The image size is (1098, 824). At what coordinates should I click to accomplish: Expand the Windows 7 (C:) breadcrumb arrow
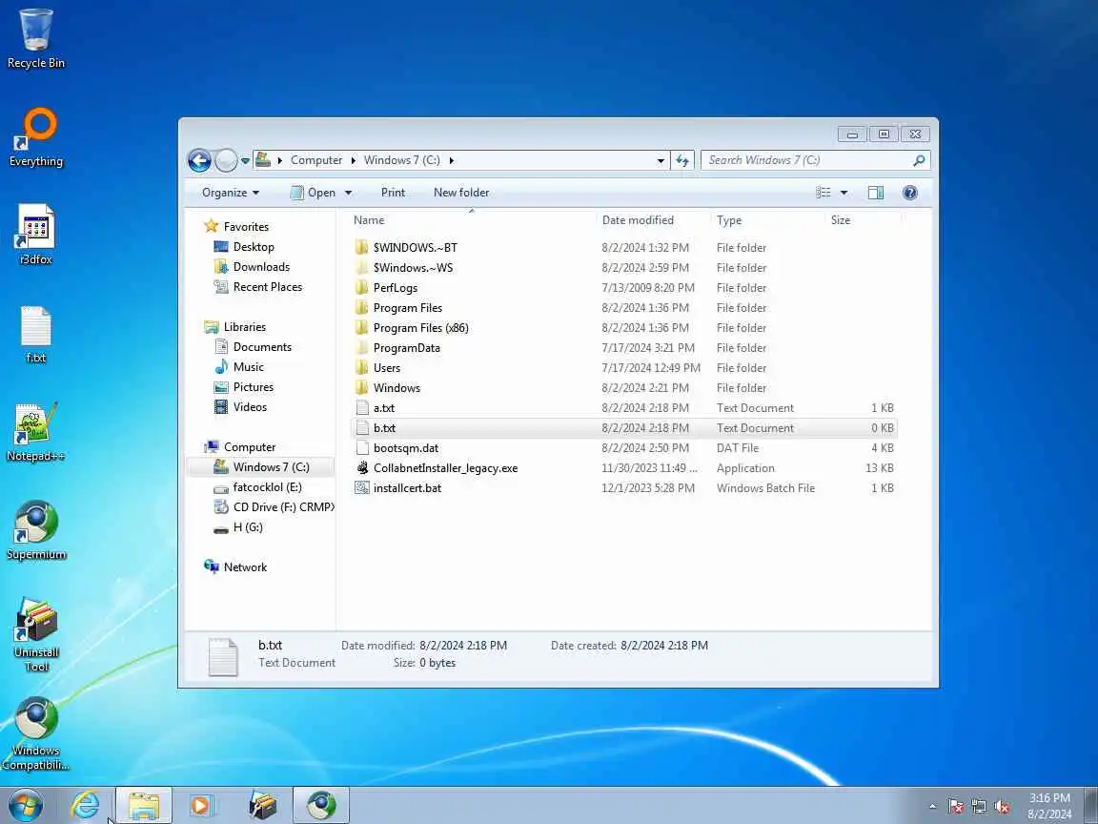click(x=451, y=160)
